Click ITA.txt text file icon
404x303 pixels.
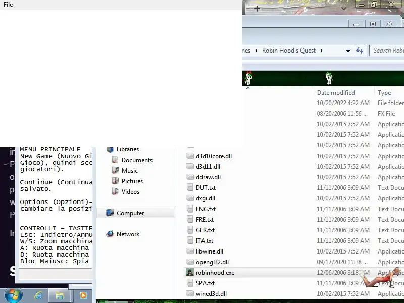click(190, 240)
